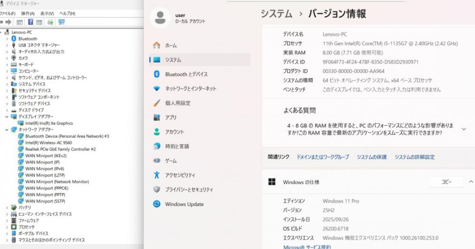Click the Bluetooth icon in Settings sidebar
475x249 pixels.
(x=157, y=74)
